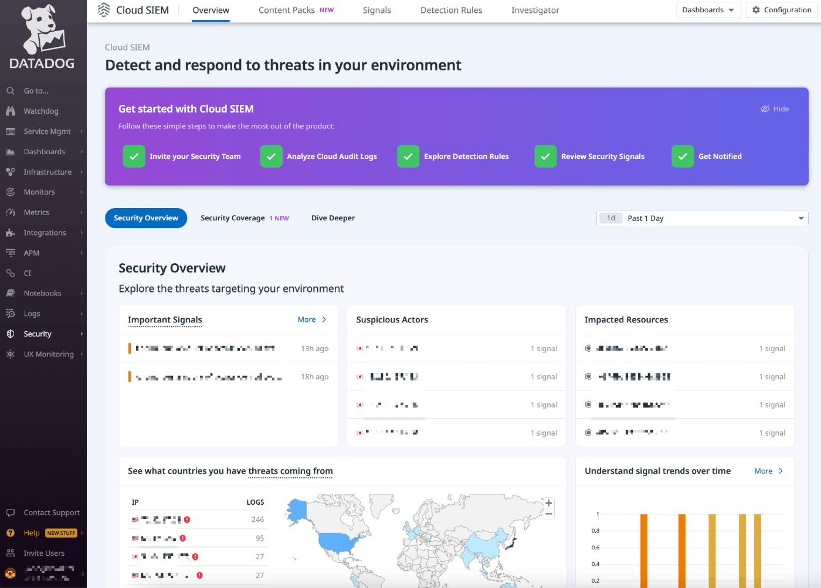This screenshot has width=821, height=588.
Task: Click the Help question mark icon
Action: tap(11, 533)
